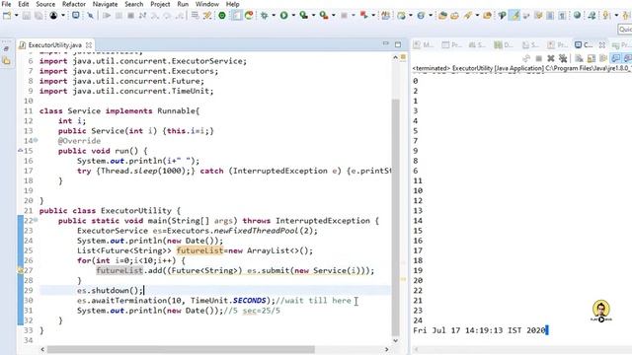
Task: Expand the New wizard dropdown arrow
Action: pos(16,16)
